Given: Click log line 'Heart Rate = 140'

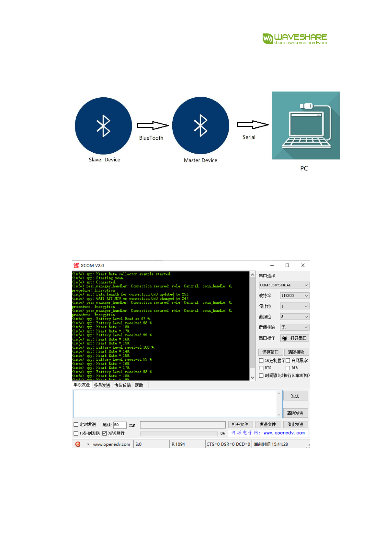Looking at the screenshot, I should pos(101,352).
